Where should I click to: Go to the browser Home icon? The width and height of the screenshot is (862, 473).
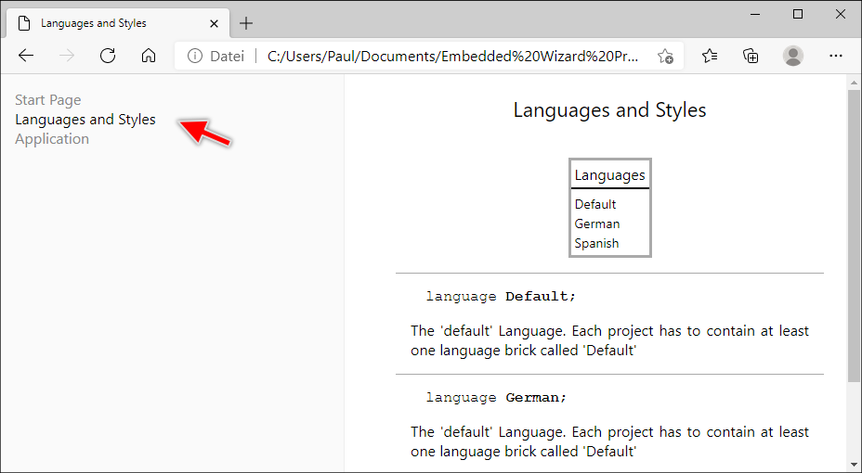(149, 56)
